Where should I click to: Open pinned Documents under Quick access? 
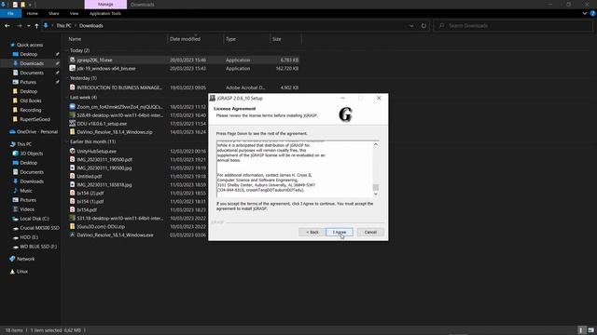pyautogui.click(x=32, y=73)
